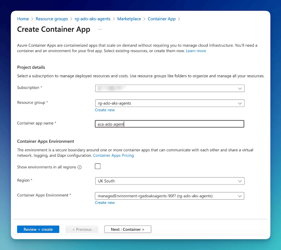This screenshot has height=250, width=281.
Task: Open Container App breadcrumb entry
Action: tap(162, 19)
